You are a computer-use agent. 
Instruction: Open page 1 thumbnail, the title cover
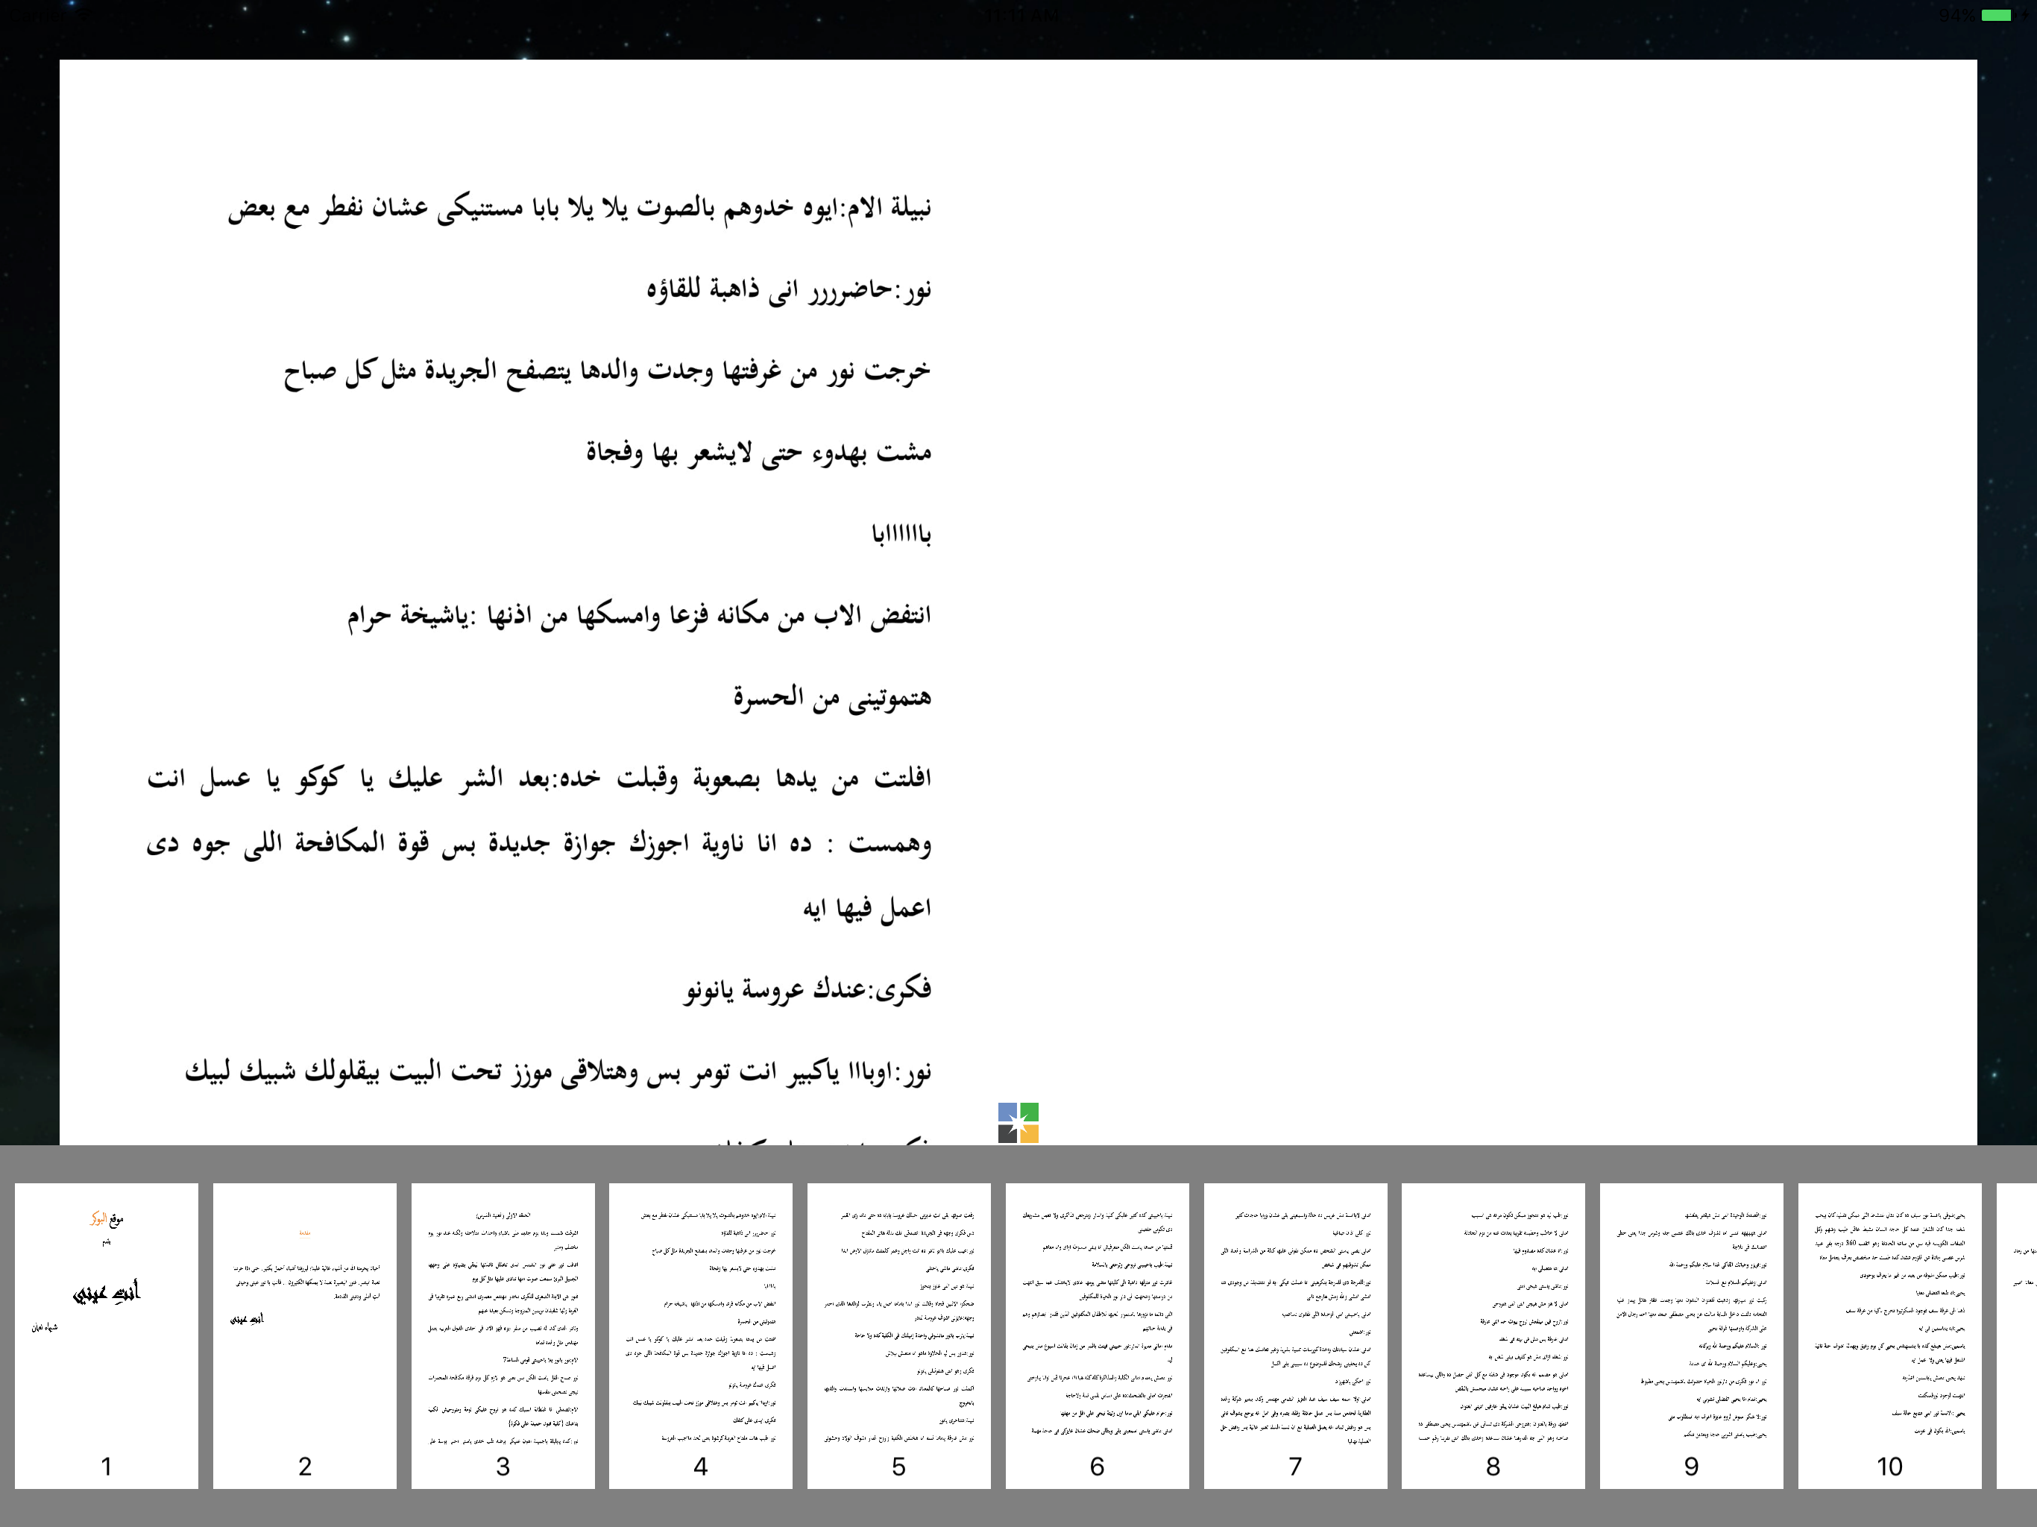[x=107, y=1335]
